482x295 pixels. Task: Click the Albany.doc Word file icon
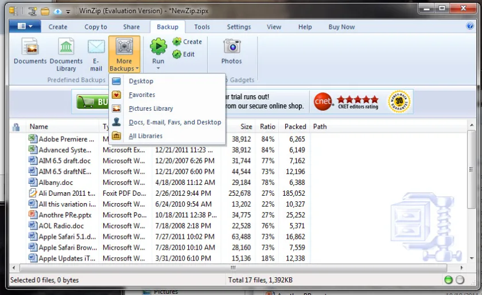click(x=33, y=182)
